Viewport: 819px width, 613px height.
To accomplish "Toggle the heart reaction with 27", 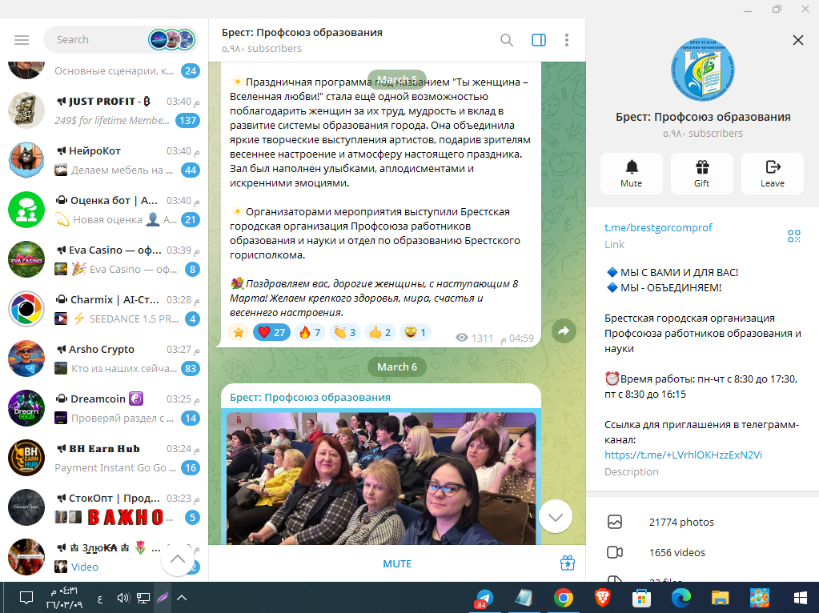I will tap(271, 332).
